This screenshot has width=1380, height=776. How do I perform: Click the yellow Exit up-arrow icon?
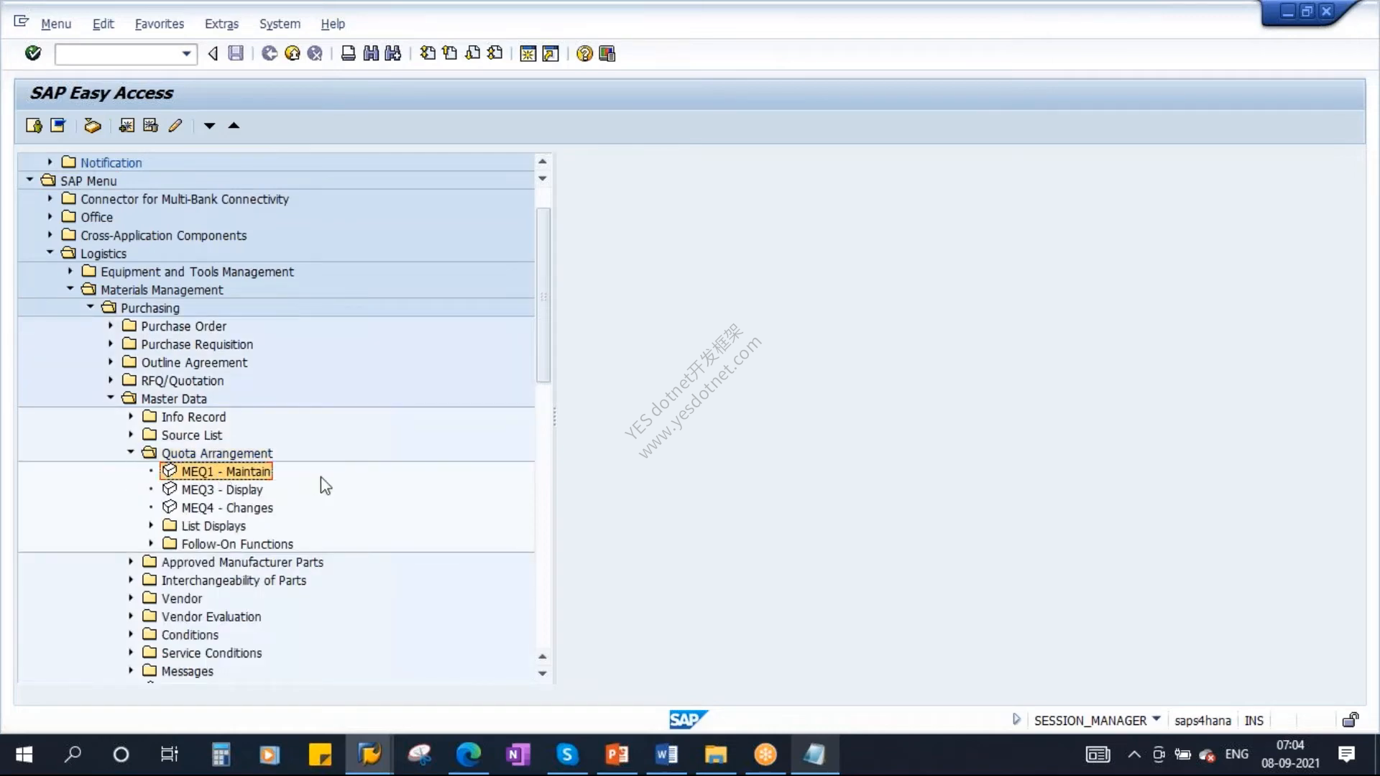pyautogui.click(x=293, y=53)
